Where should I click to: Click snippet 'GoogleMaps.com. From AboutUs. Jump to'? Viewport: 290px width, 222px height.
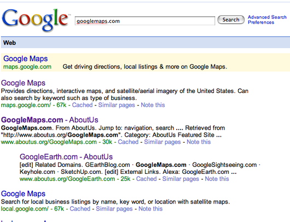(x=113, y=131)
